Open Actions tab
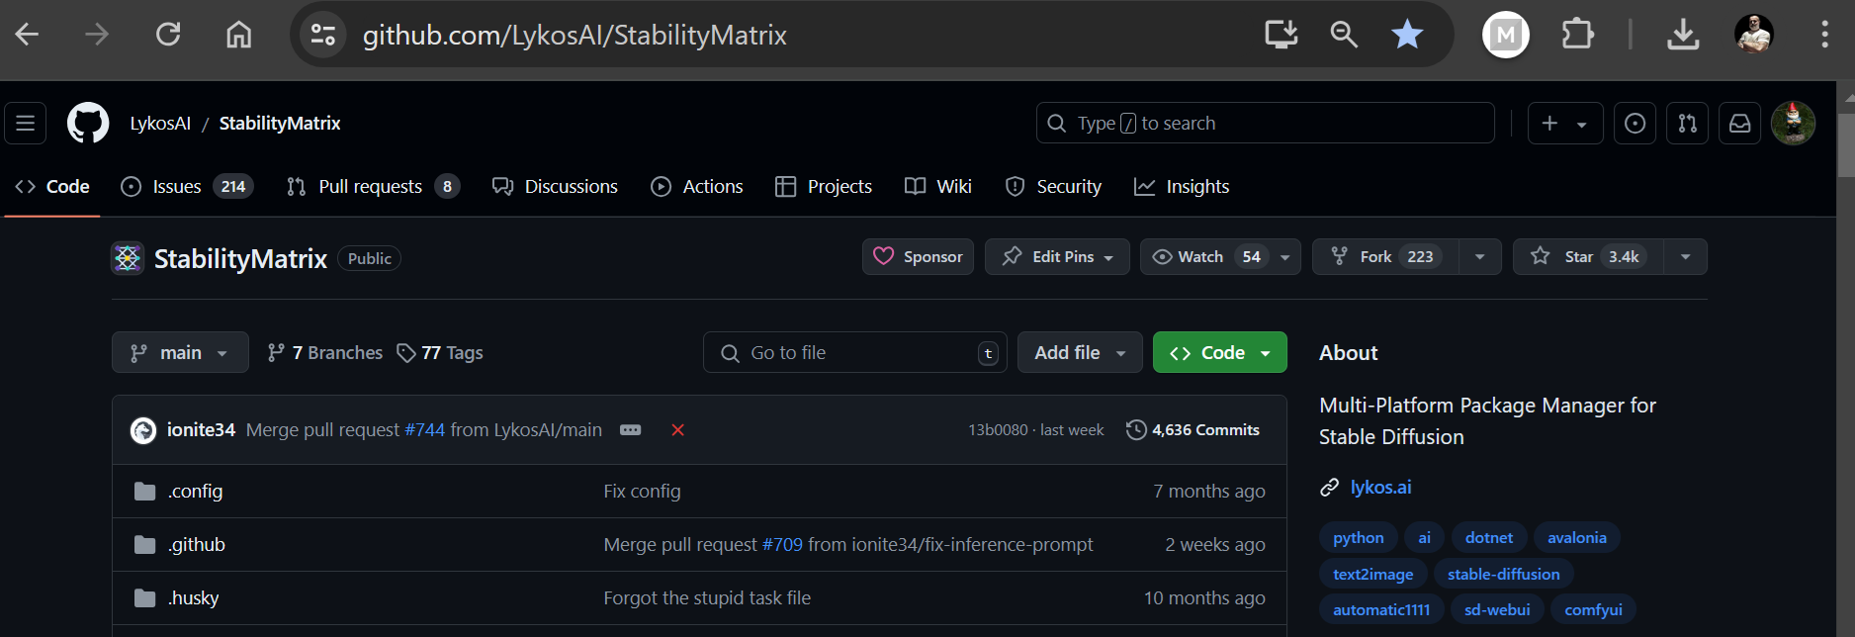1855x637 pixels. point(697,187)
